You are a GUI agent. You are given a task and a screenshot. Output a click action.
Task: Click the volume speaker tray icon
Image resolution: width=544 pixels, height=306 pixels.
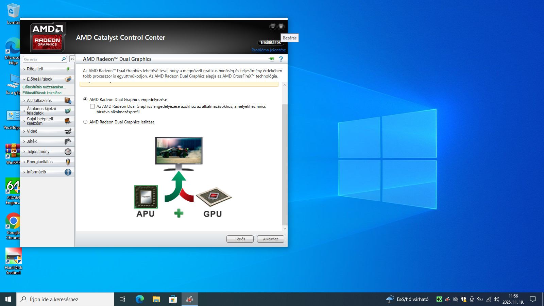pyautogui.click(x=496, y=299)
